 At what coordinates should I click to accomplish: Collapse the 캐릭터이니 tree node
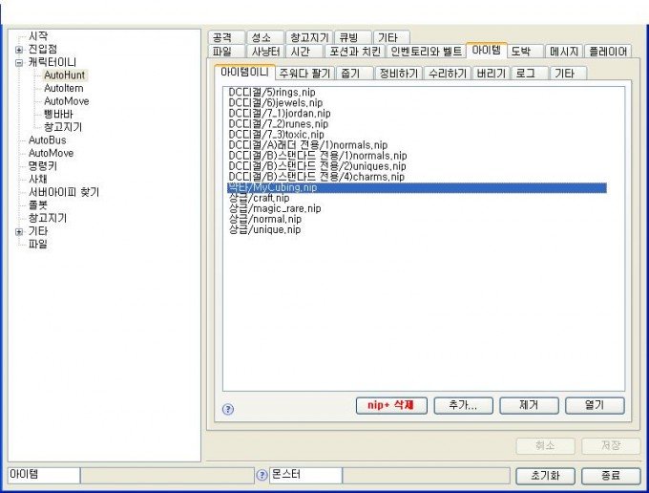(20, 63)
